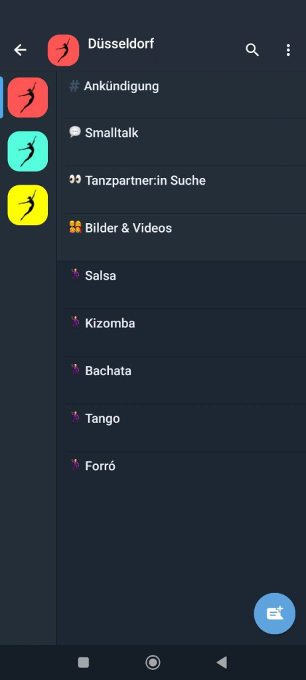Open search with magnifier icon

(252, 50)
